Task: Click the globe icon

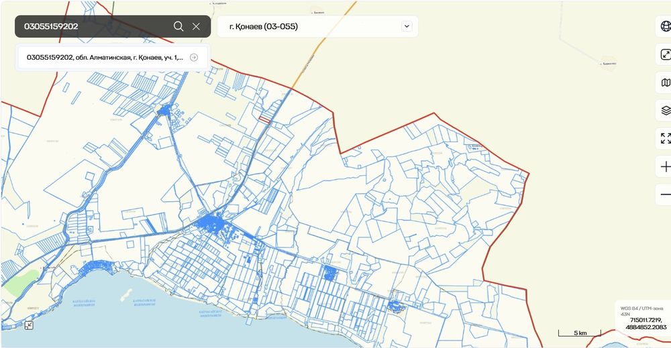Action: point(665,26)
